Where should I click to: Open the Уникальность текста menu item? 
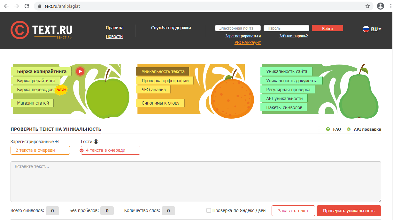pos(163,71)
